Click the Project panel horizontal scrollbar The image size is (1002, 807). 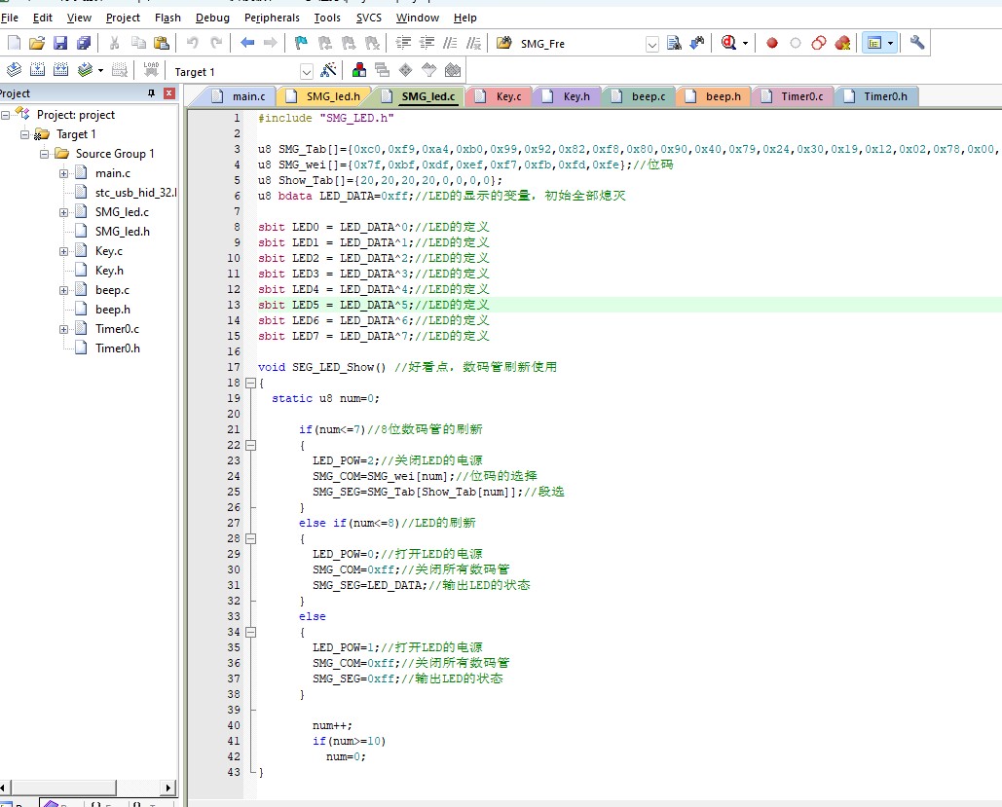[x=88, y=788]
